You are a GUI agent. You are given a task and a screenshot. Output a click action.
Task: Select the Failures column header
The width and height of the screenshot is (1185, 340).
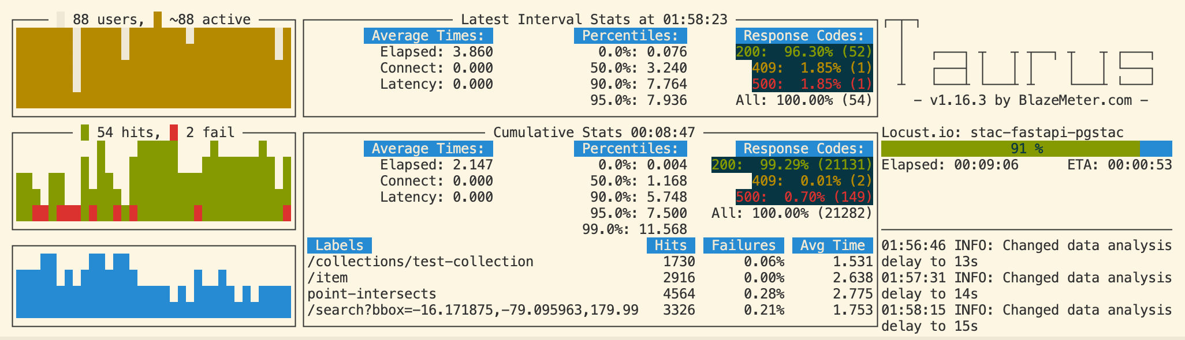[743, 245]
